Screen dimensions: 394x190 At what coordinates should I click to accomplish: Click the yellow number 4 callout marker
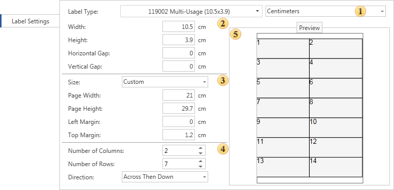(x=222, y=149)
